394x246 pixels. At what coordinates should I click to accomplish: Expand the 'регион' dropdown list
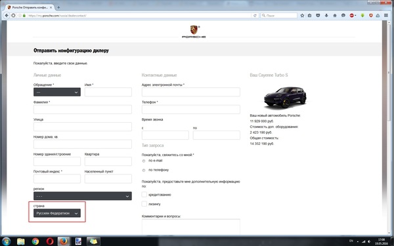point(83,196)
